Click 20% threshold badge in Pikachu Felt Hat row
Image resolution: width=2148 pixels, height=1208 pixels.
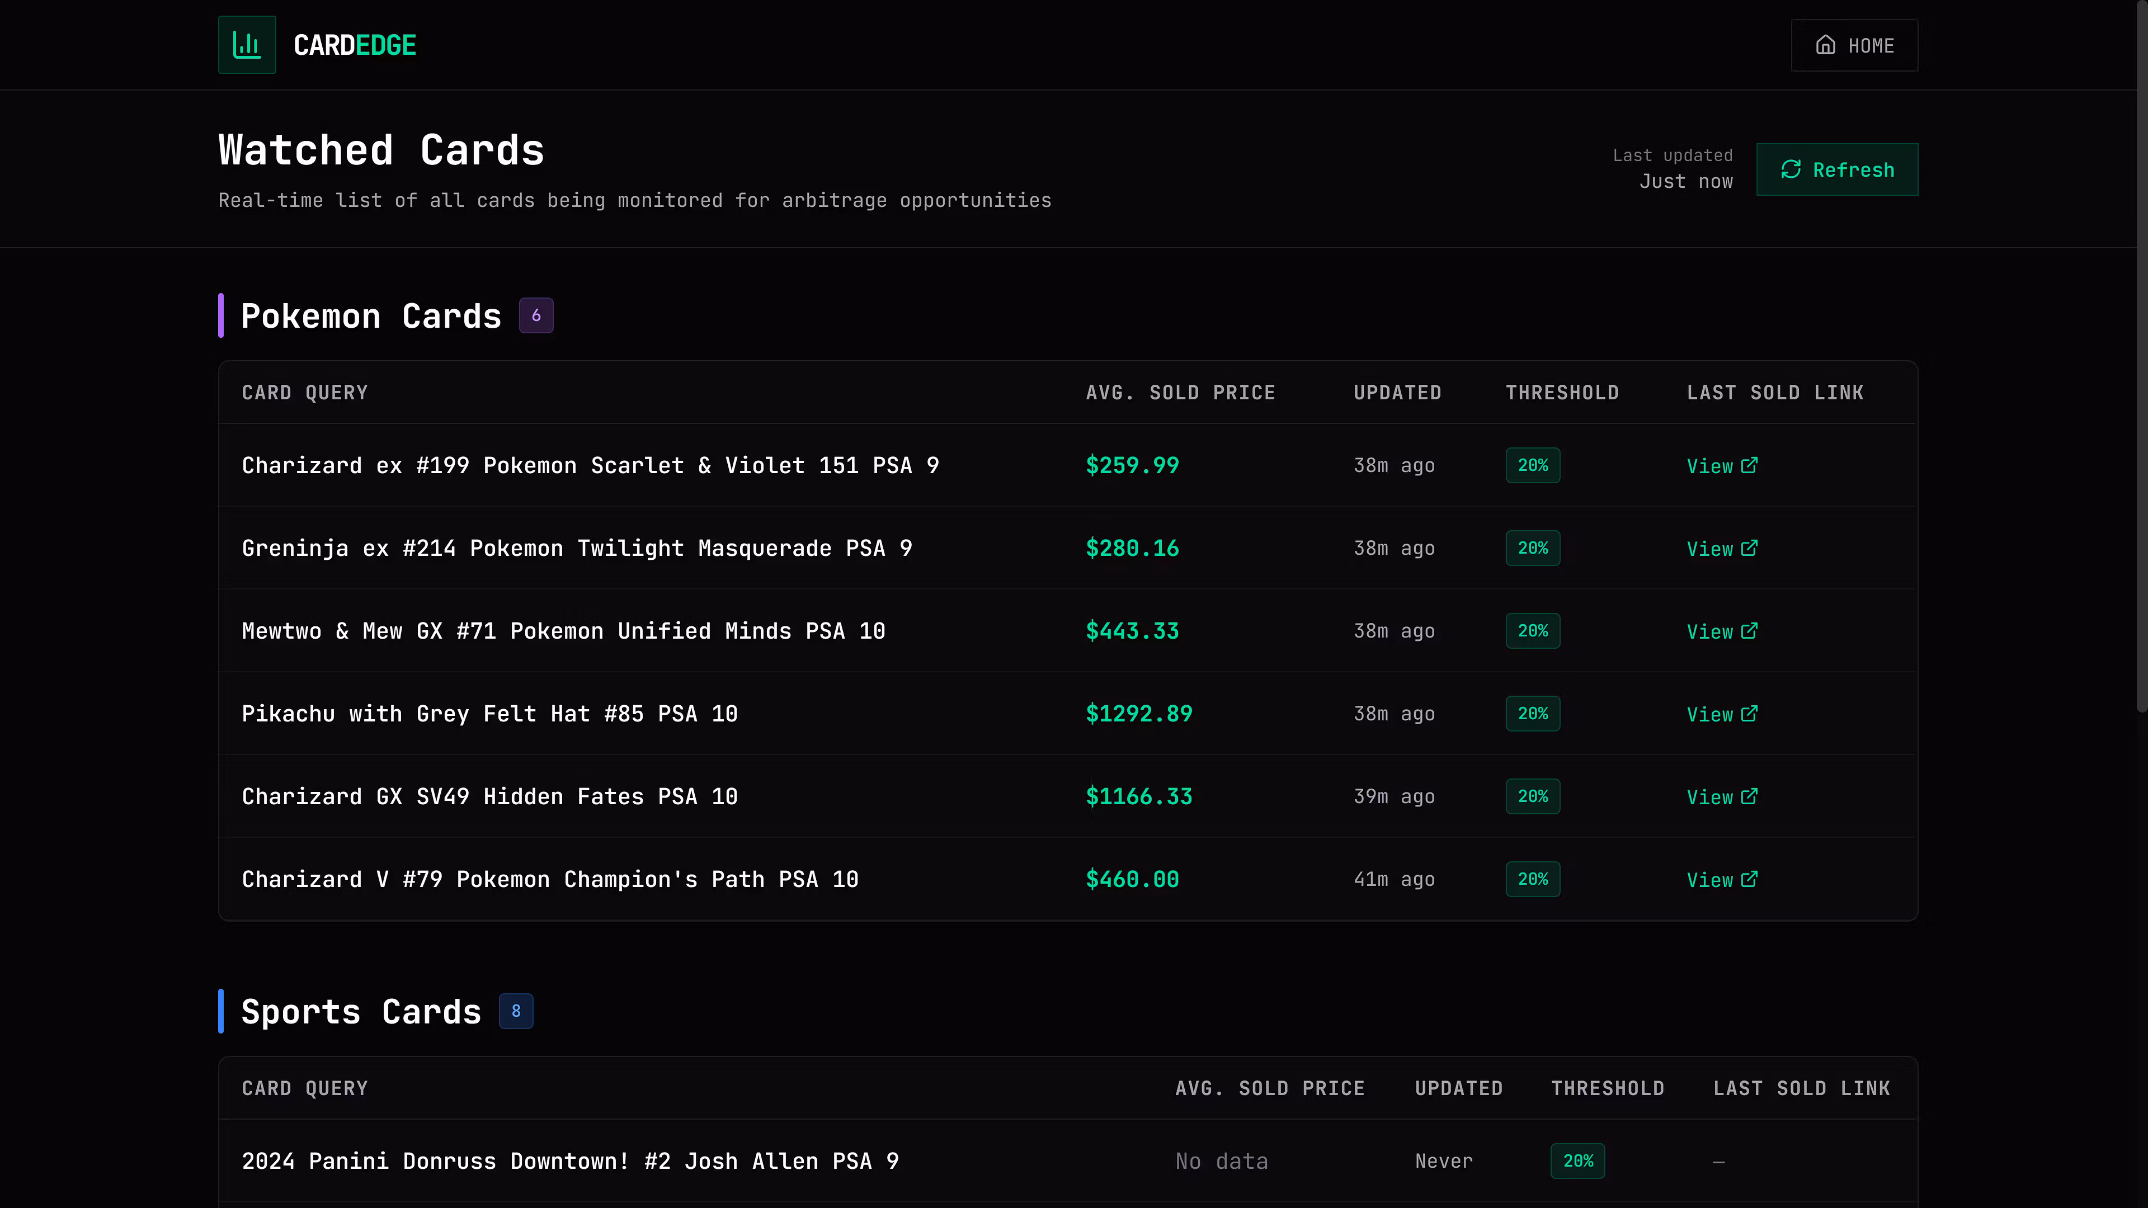1533,714
